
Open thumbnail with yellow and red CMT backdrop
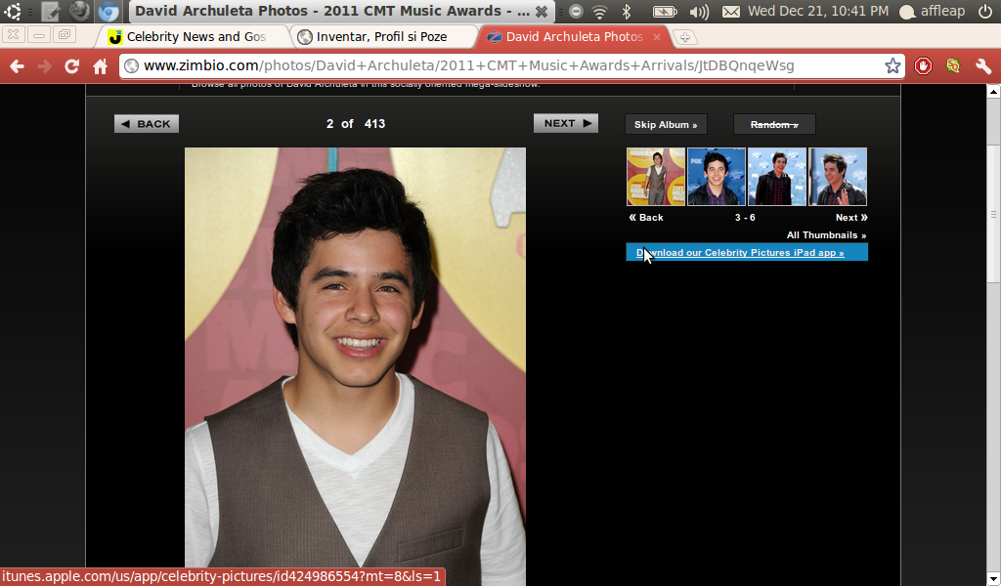coord(656,177)
